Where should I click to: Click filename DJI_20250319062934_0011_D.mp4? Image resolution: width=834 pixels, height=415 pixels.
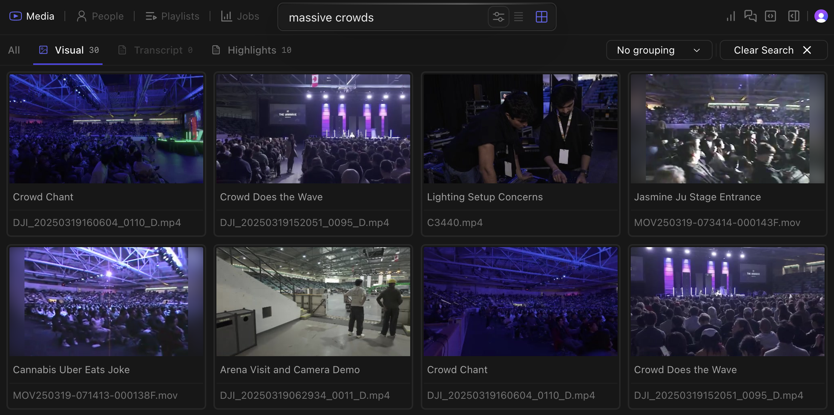pyautogui.click(x=305, y=395)
